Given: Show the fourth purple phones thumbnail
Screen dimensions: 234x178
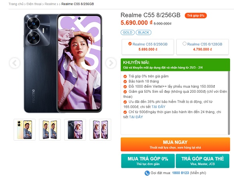Looking at the screenshot, I should click(x=100, y=129).
